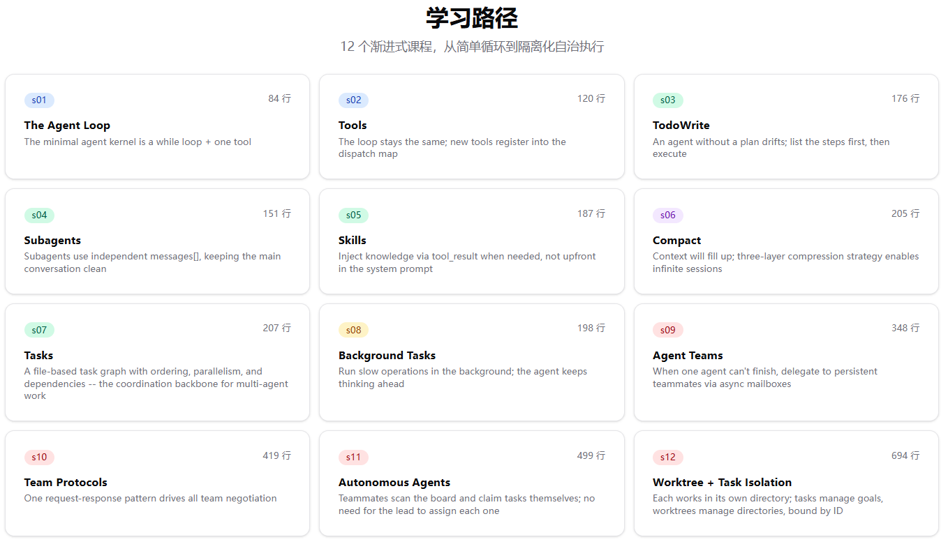Viewport: 948px width, 544px height.
Task: Click the s02 blue badge
Action: 353,100
